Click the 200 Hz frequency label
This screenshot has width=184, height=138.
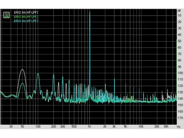[x=53, y=127]
